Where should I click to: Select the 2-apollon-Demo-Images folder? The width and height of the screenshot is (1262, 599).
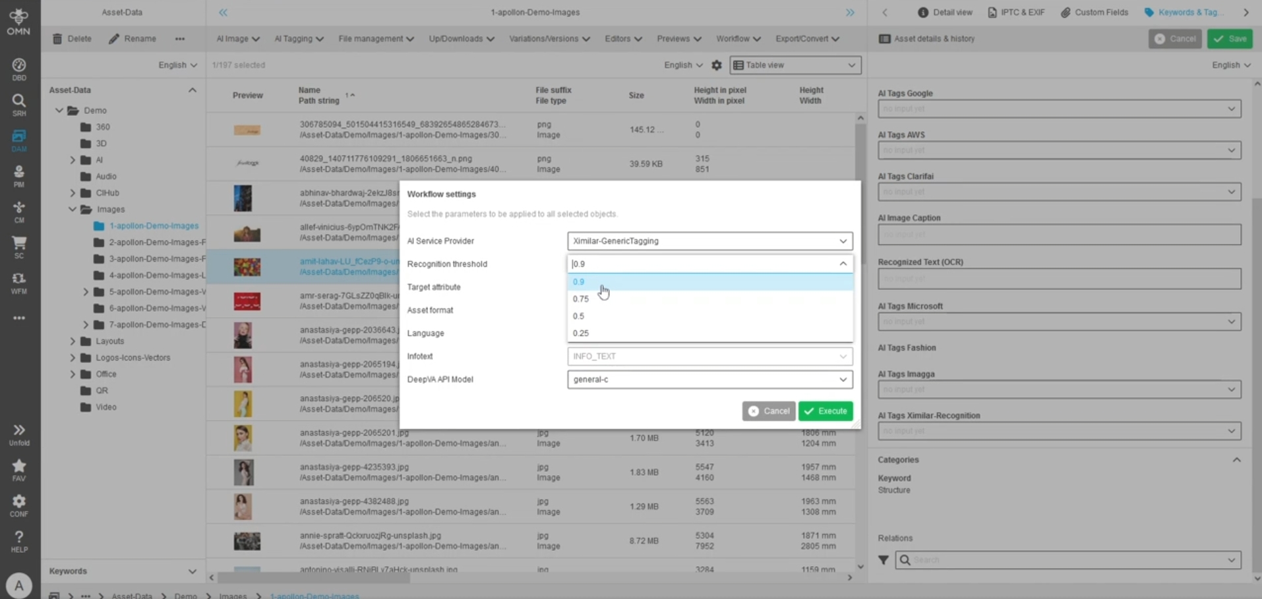157,242
